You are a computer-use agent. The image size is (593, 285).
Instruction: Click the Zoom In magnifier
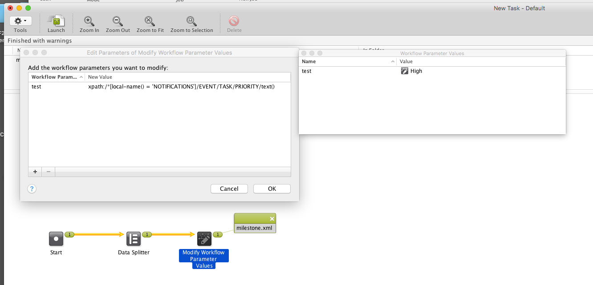click(x=89, y=20)
